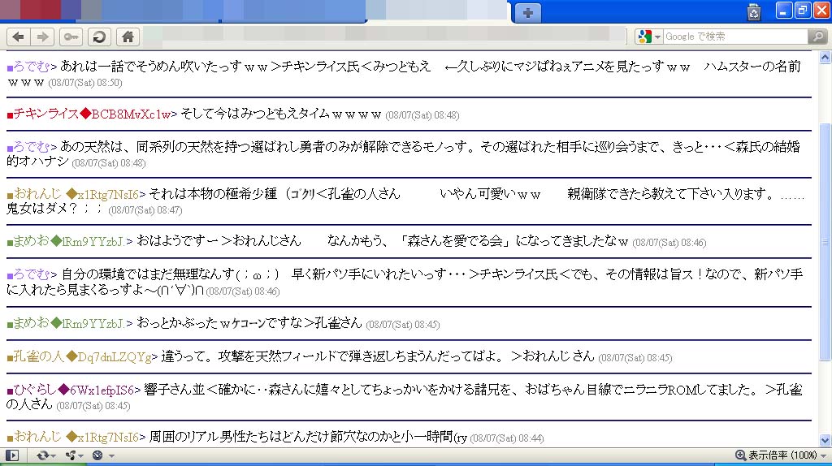Click ろでむ name in the 08:50 message

click(x=32, y=67)
